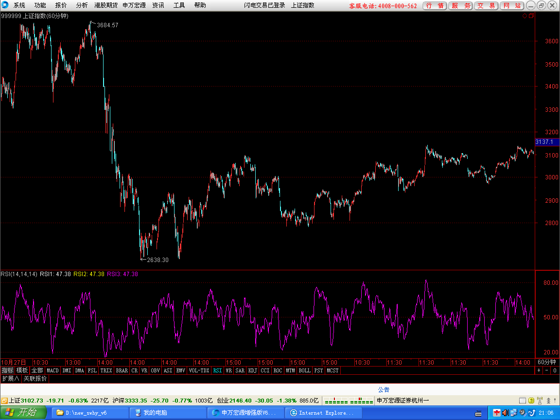Screen dimensions: 560x420
Task: Click 申万宏源证券杭州一 server name in status bar
Action: (403, 401)
